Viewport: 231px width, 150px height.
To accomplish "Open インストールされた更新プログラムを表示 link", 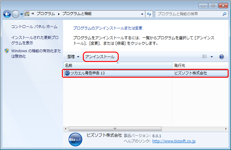I will pyautogui.click(x=35, y=40).
